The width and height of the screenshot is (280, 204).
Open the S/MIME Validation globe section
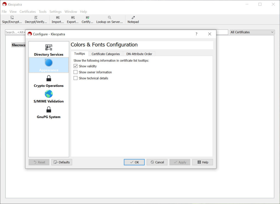(x=49, y=96)
